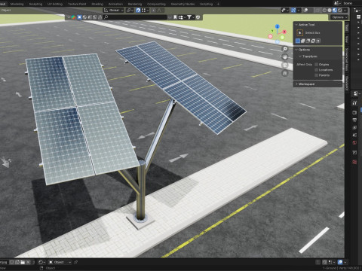Open the funnel filter dropdown
Image resolution: width=362 pixels, height=271 pixels.
pyautogui.click(x=190, y=17)
